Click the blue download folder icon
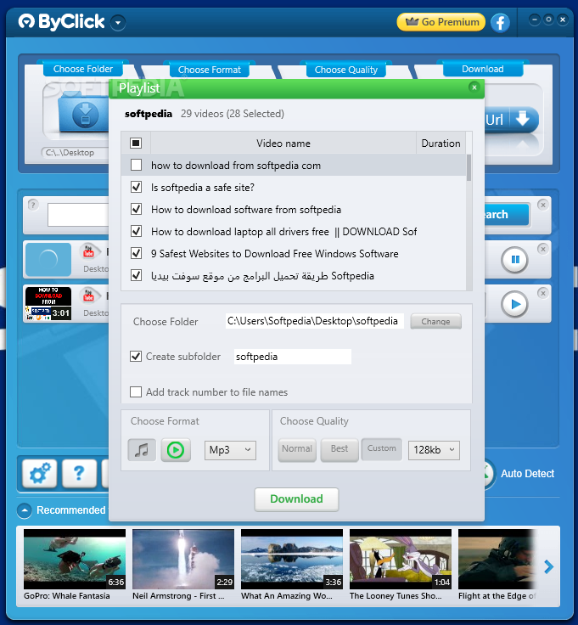 [x=83, y=113]
